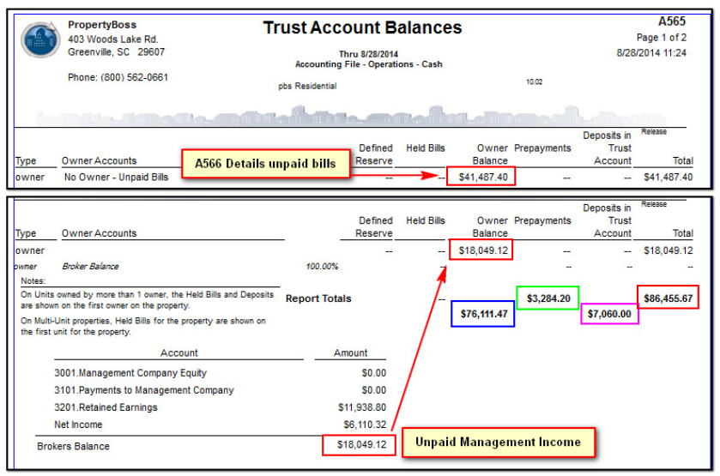Select owner balance $41,487.40 in the red box

pos(483,178)
